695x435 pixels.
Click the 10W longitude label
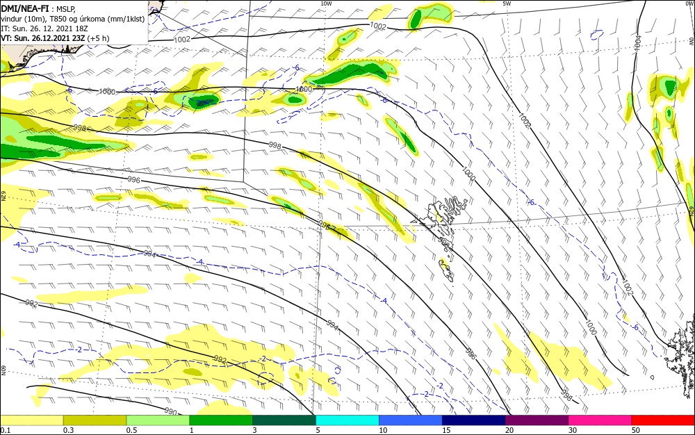click(x=326, y=3)
